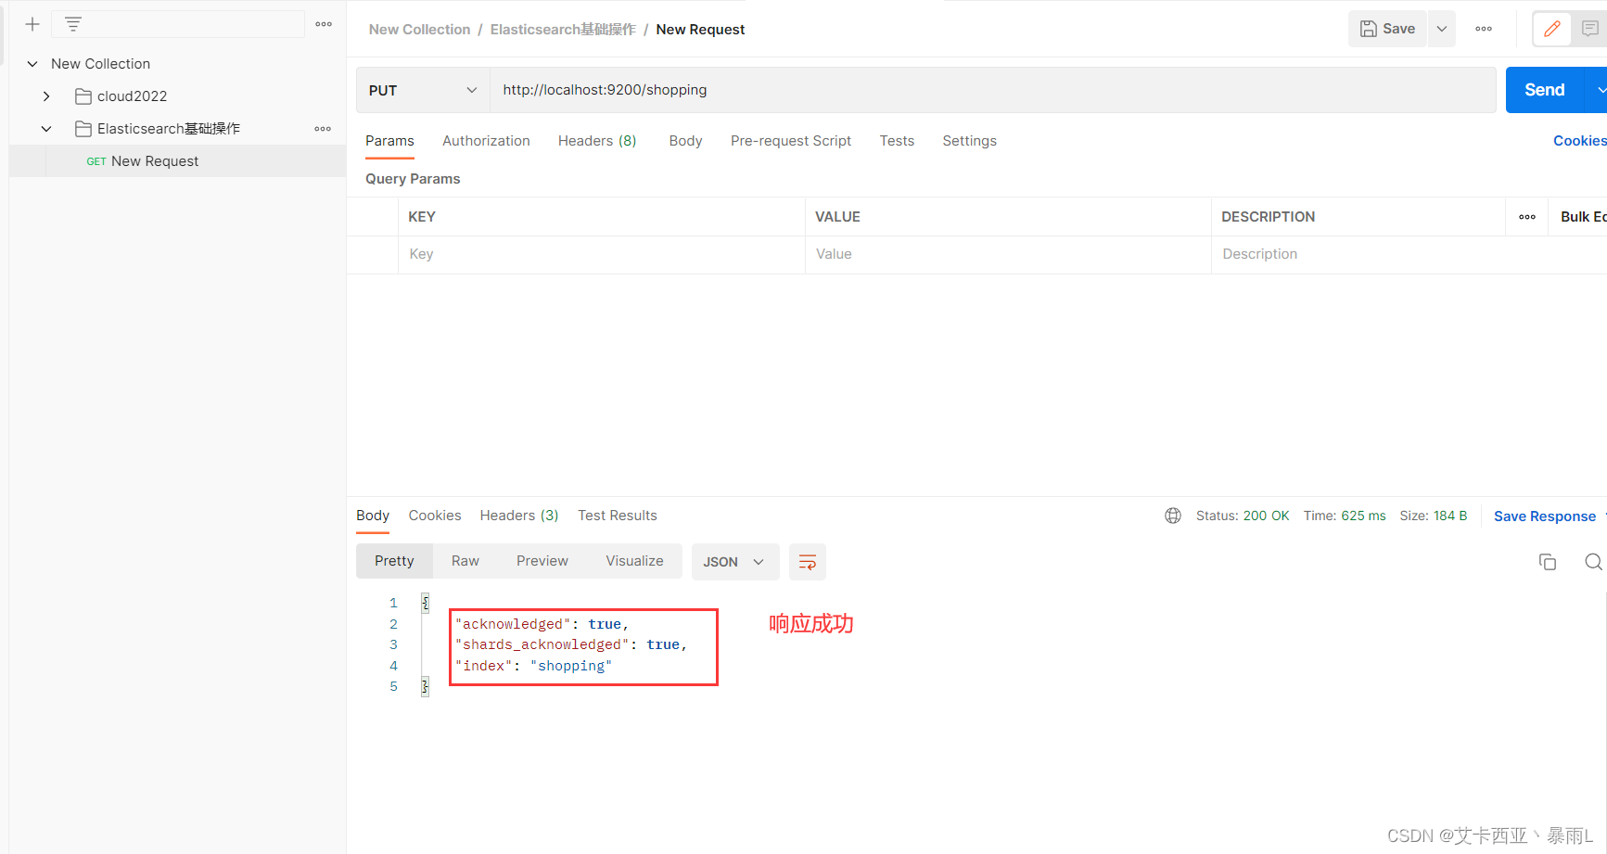
Task: Click the "index": "shopping" line
Action: tap(534, 666)
